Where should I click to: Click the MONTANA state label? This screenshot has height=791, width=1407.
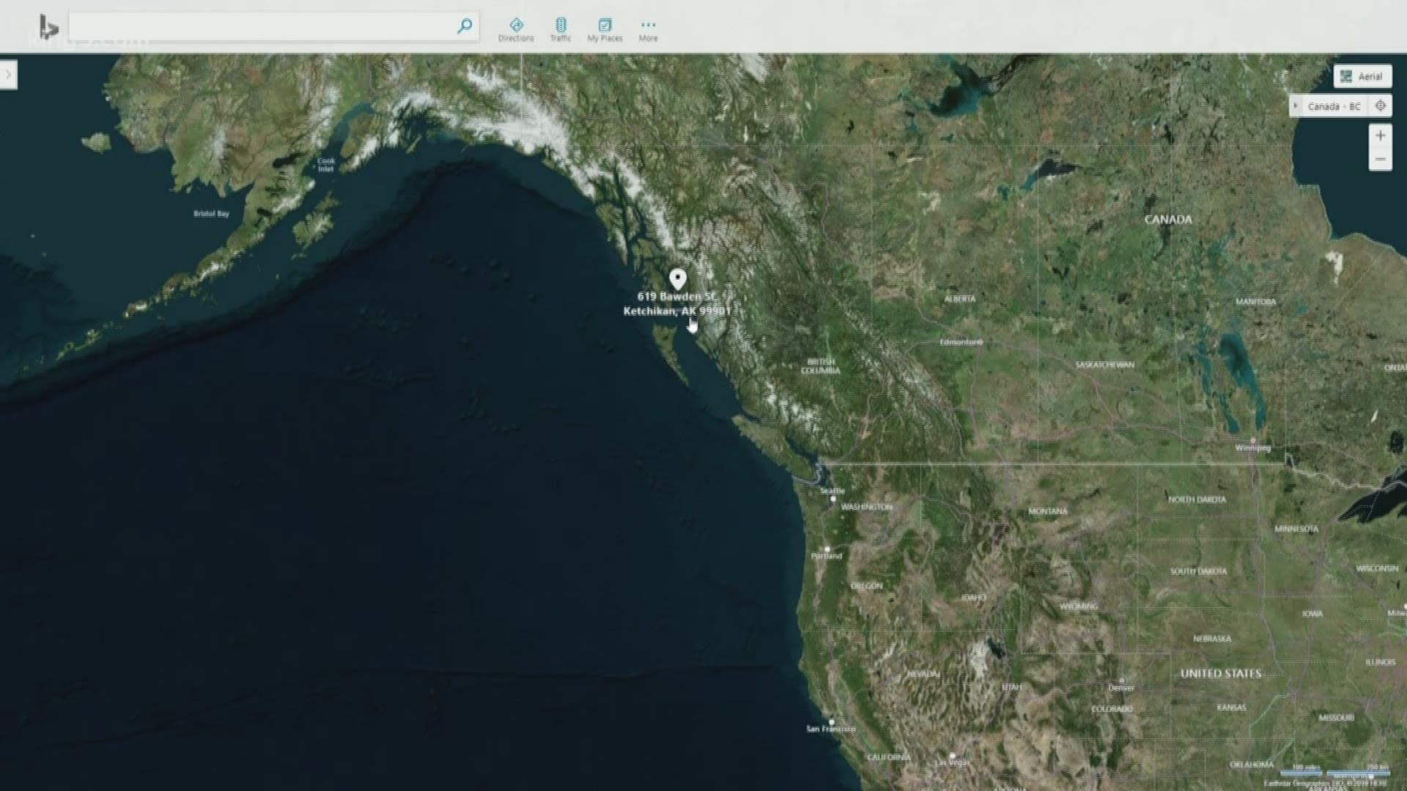[x=1047, y=511]
